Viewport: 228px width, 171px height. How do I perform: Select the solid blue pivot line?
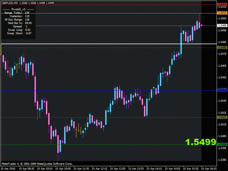pyautogui.click(x=109, y=91)
